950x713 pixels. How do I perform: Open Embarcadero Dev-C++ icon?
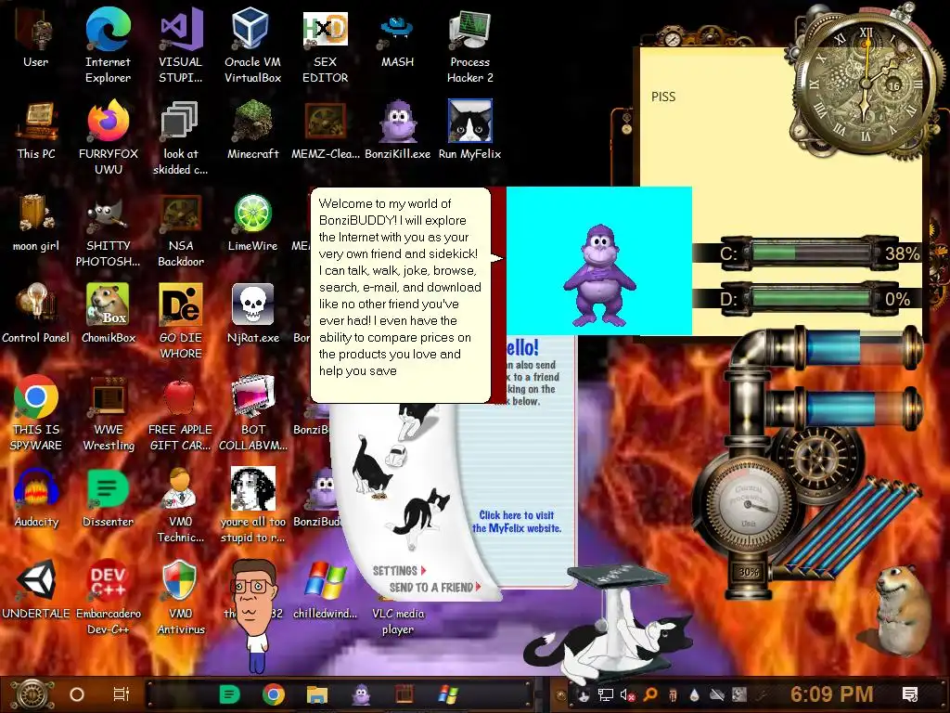point(108,597)
